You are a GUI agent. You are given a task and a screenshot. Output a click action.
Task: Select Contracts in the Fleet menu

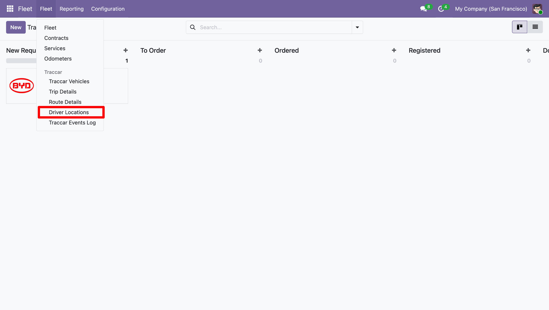(x=56, y=38)
